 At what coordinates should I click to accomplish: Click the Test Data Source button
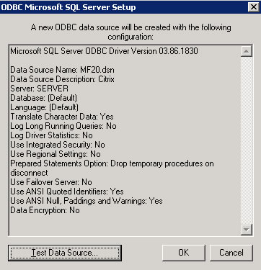(x=65, y=253)
